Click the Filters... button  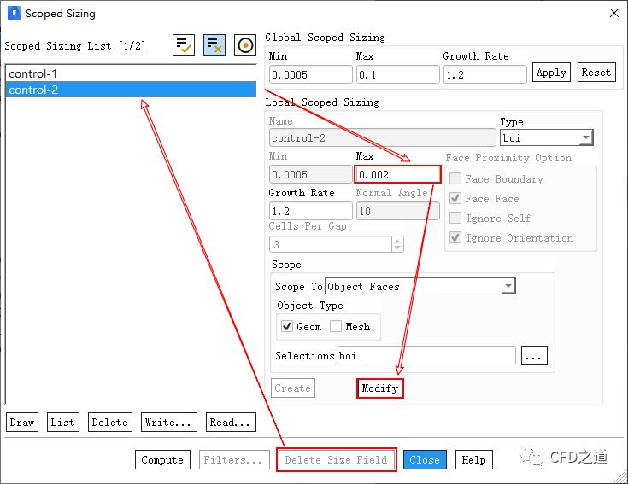tap(234, 459)
